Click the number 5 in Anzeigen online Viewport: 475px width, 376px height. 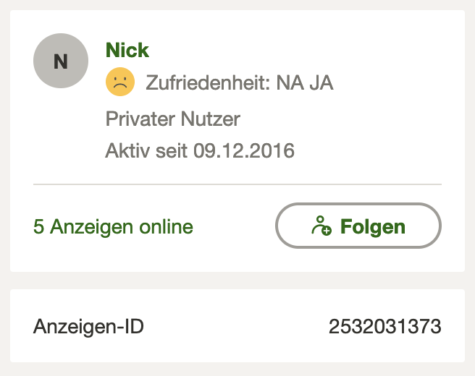point(38,227)
